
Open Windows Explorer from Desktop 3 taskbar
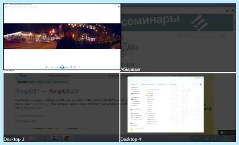32,139
